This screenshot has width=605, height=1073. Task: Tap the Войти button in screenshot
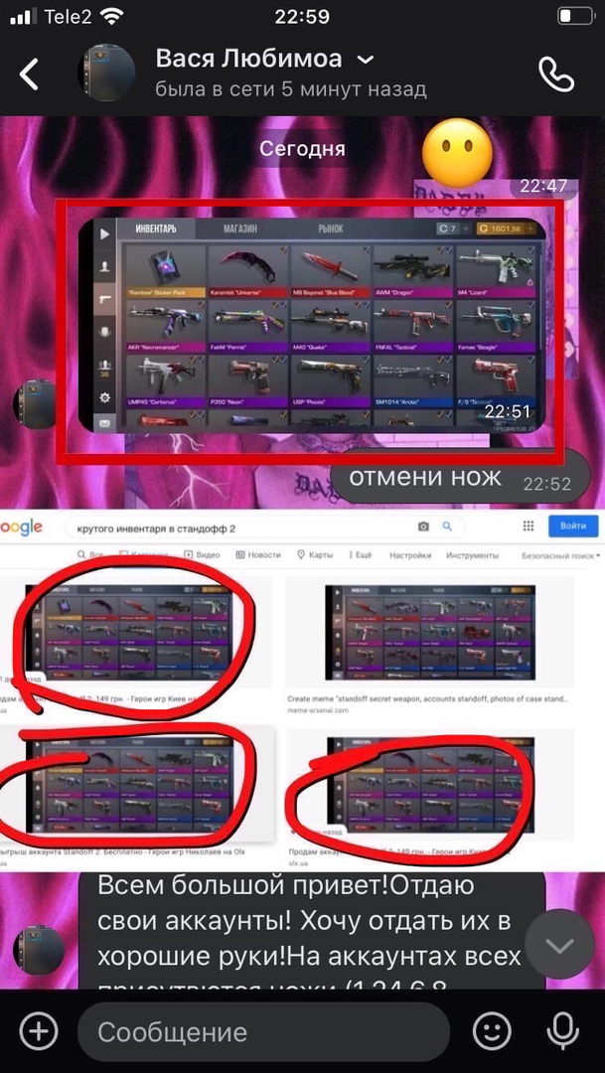point(573,526)
